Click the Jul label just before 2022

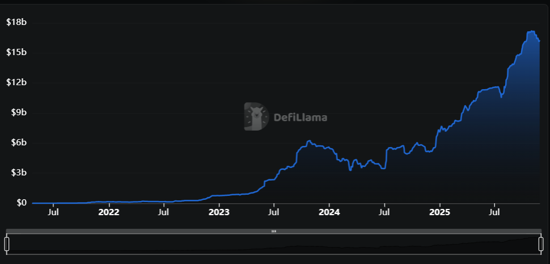53,212
